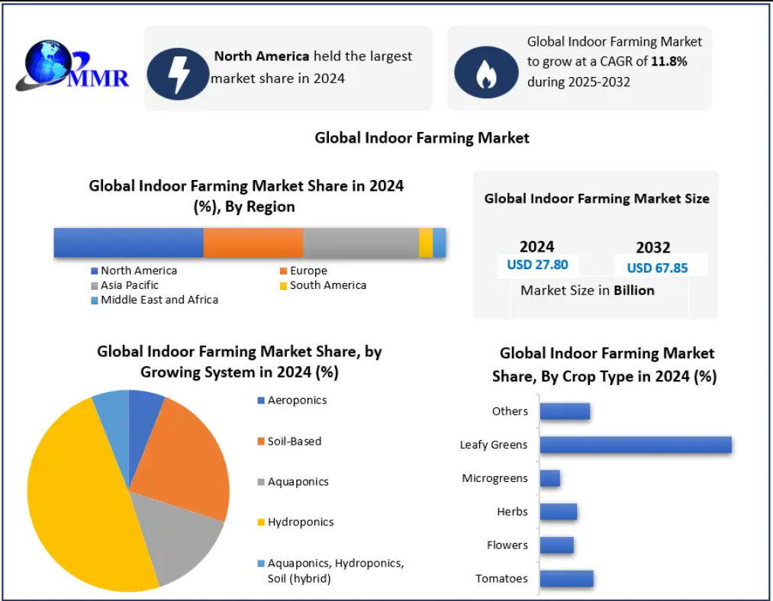Select the Leafy Greens bar
This screenshot has width=773, height=601.
tap(635, 445)
